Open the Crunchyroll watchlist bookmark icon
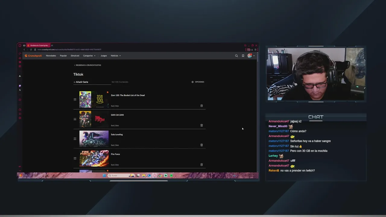Screen dimensions: 386x217 coord(243,56)
